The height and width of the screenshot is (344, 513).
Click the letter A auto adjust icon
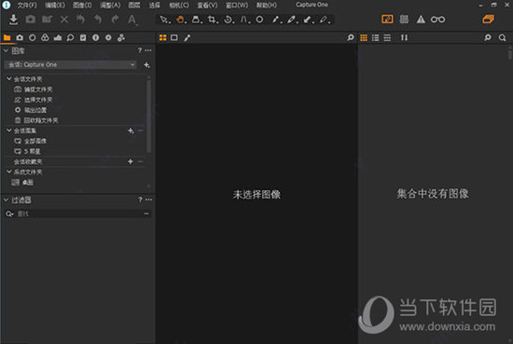(132, 20)
